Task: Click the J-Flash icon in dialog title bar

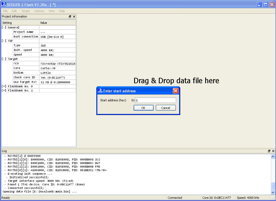Action: (x=100, y=91)
